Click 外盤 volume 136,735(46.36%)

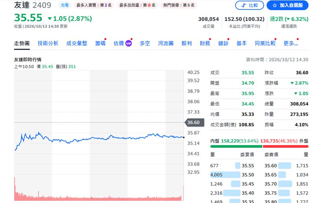tap(279, 141)
